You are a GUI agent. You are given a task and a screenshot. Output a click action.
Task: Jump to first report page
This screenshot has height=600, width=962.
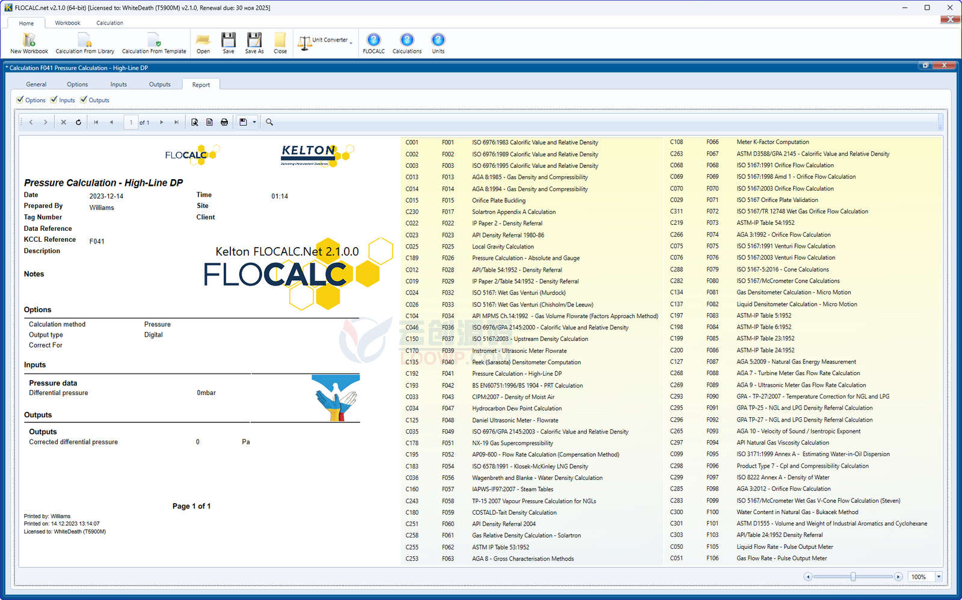click(x=96, y=122)
